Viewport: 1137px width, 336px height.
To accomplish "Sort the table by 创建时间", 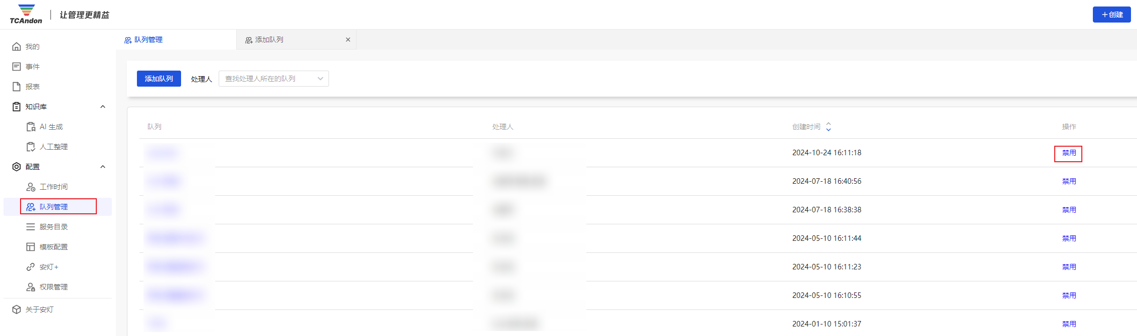I will pyautogui.click(x=828, y=127).
